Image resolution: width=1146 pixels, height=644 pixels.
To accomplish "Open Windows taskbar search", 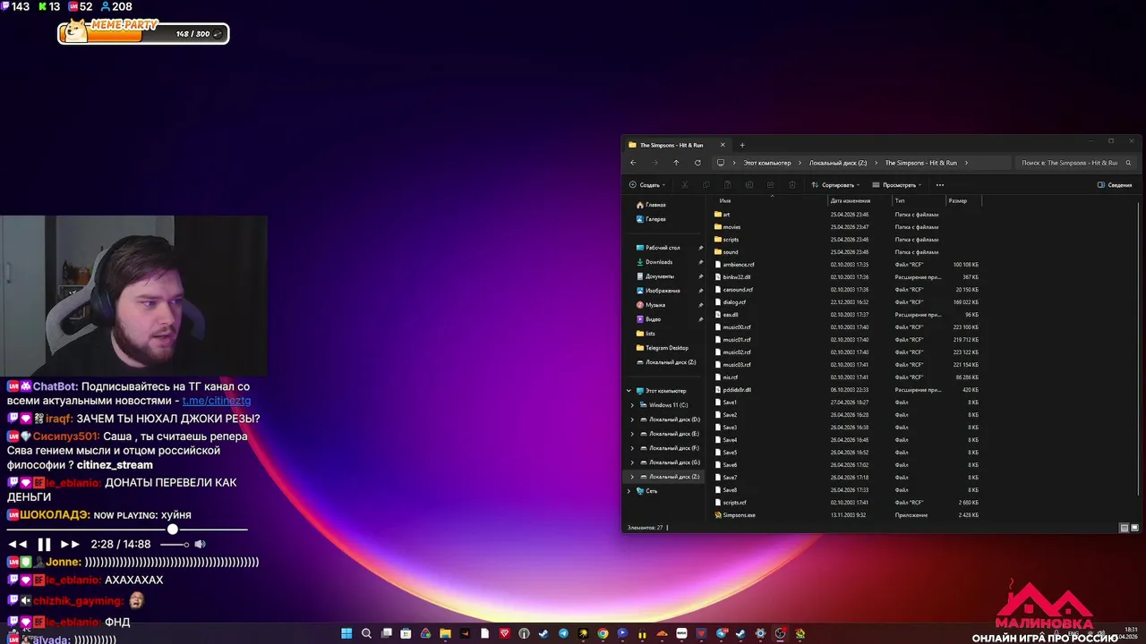I will (366, 634).
